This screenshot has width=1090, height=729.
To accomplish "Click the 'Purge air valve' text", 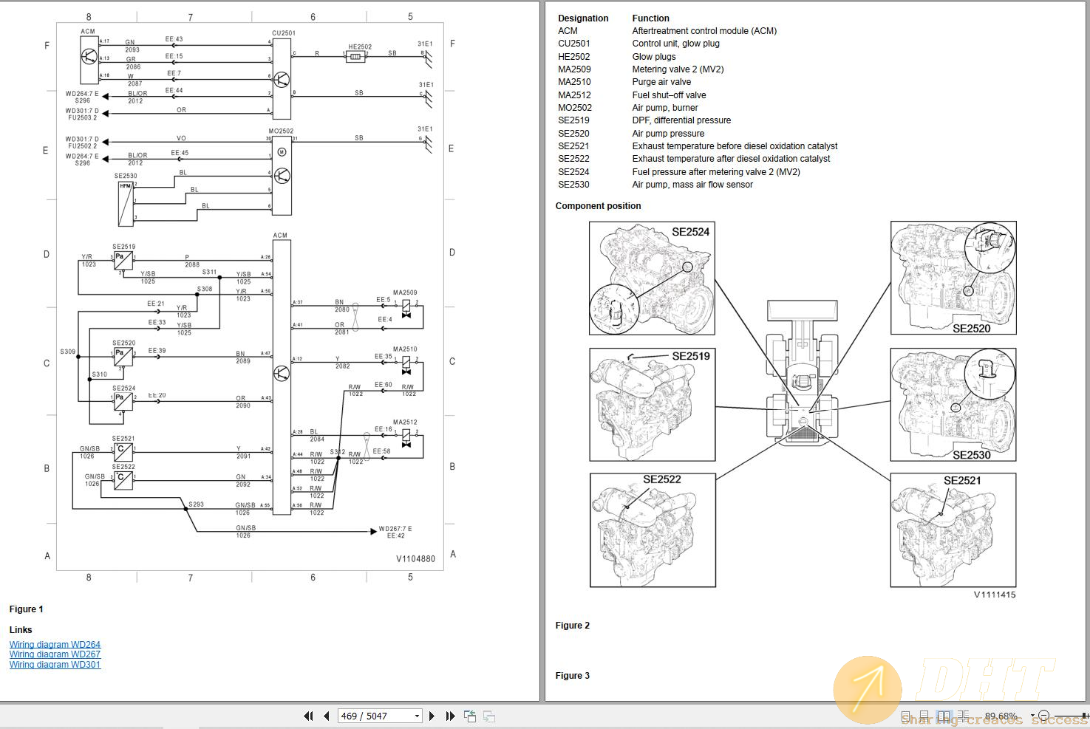I will [661, 82].
